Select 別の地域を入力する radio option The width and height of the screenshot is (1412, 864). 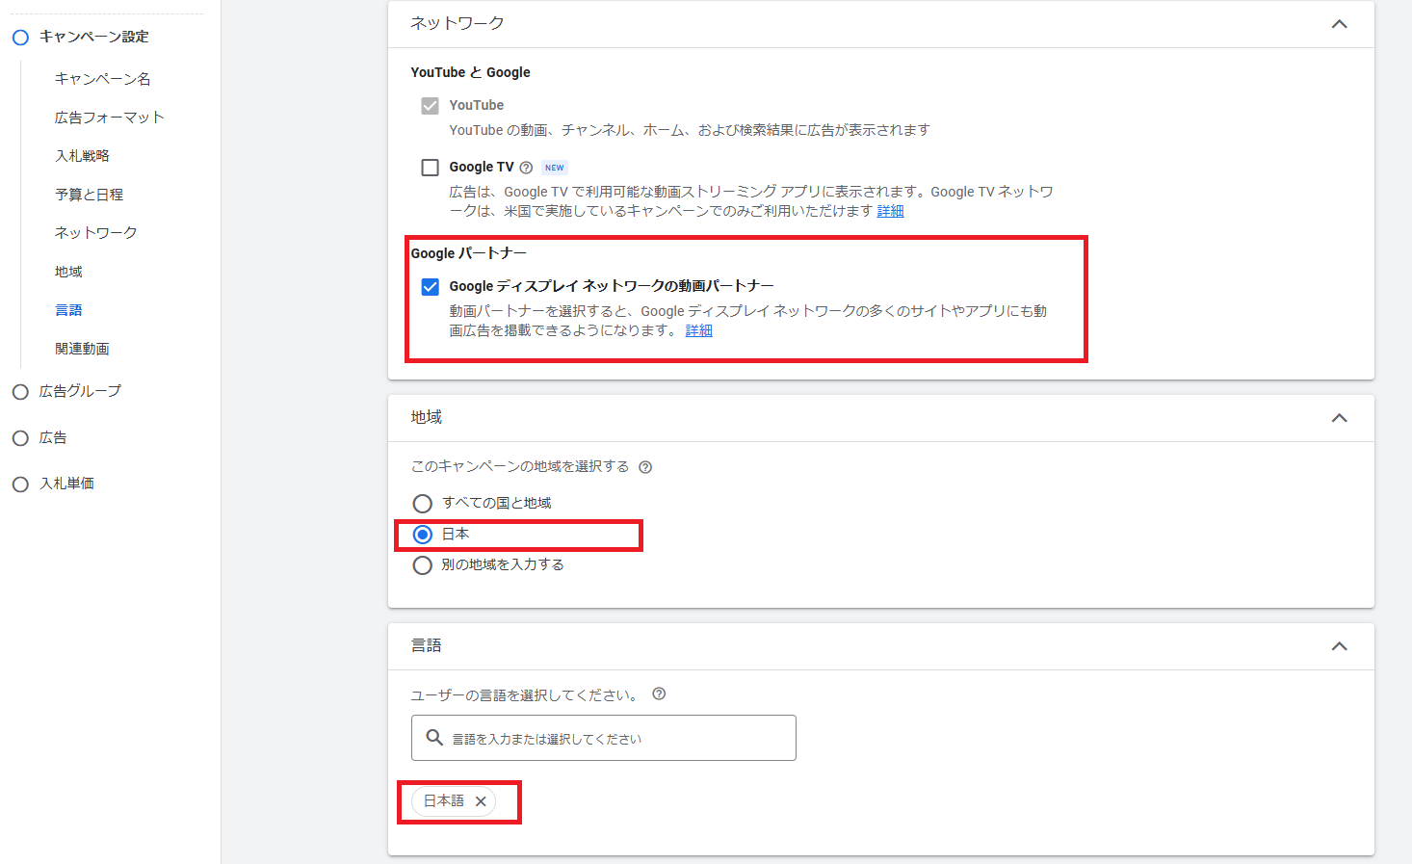pyautogui.click(x=422, y=565)
